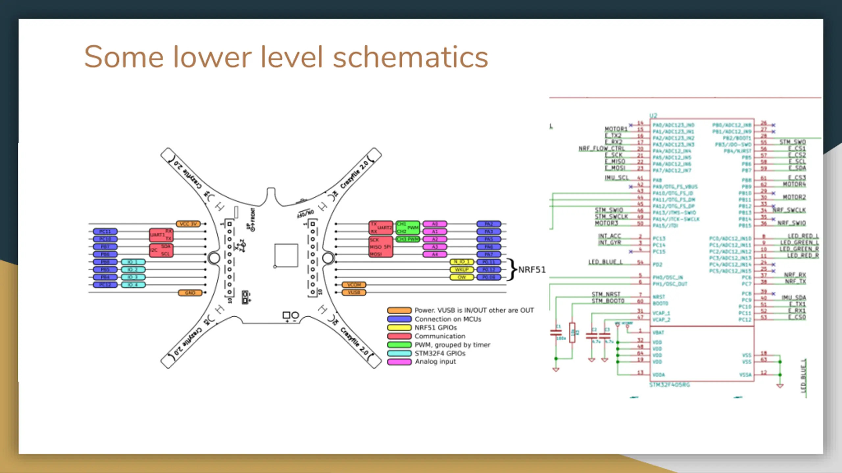Click the slide title Some lower level schematics
Viewport: 842px width, 473px height.
coord(286,57)
